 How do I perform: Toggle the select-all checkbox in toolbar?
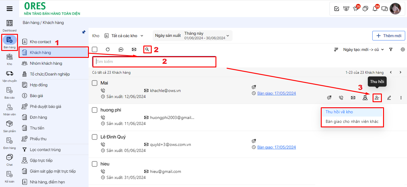point(95,49)
